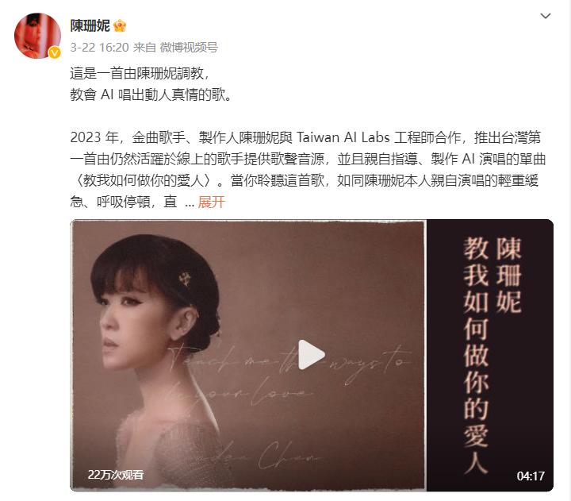Click the 22万次观看 view count
The image size is (571, 501).
[116, 474]
